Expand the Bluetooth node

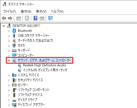9,31
